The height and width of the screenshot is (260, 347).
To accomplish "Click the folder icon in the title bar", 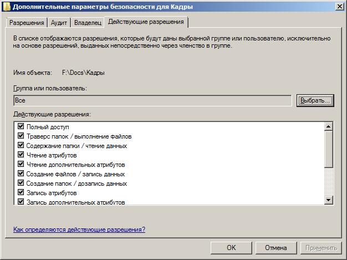I will point(7,7).
